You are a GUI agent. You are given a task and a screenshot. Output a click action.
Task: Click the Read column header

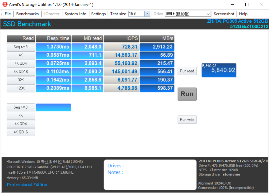(21, 38)
